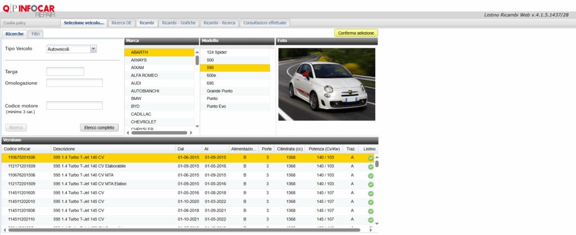Click the green Listino check for 112172201509
The image size is (576, 235).
click(371, 185)
